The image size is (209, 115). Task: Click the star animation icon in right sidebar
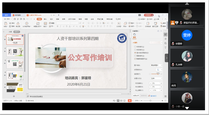point(165,39)
